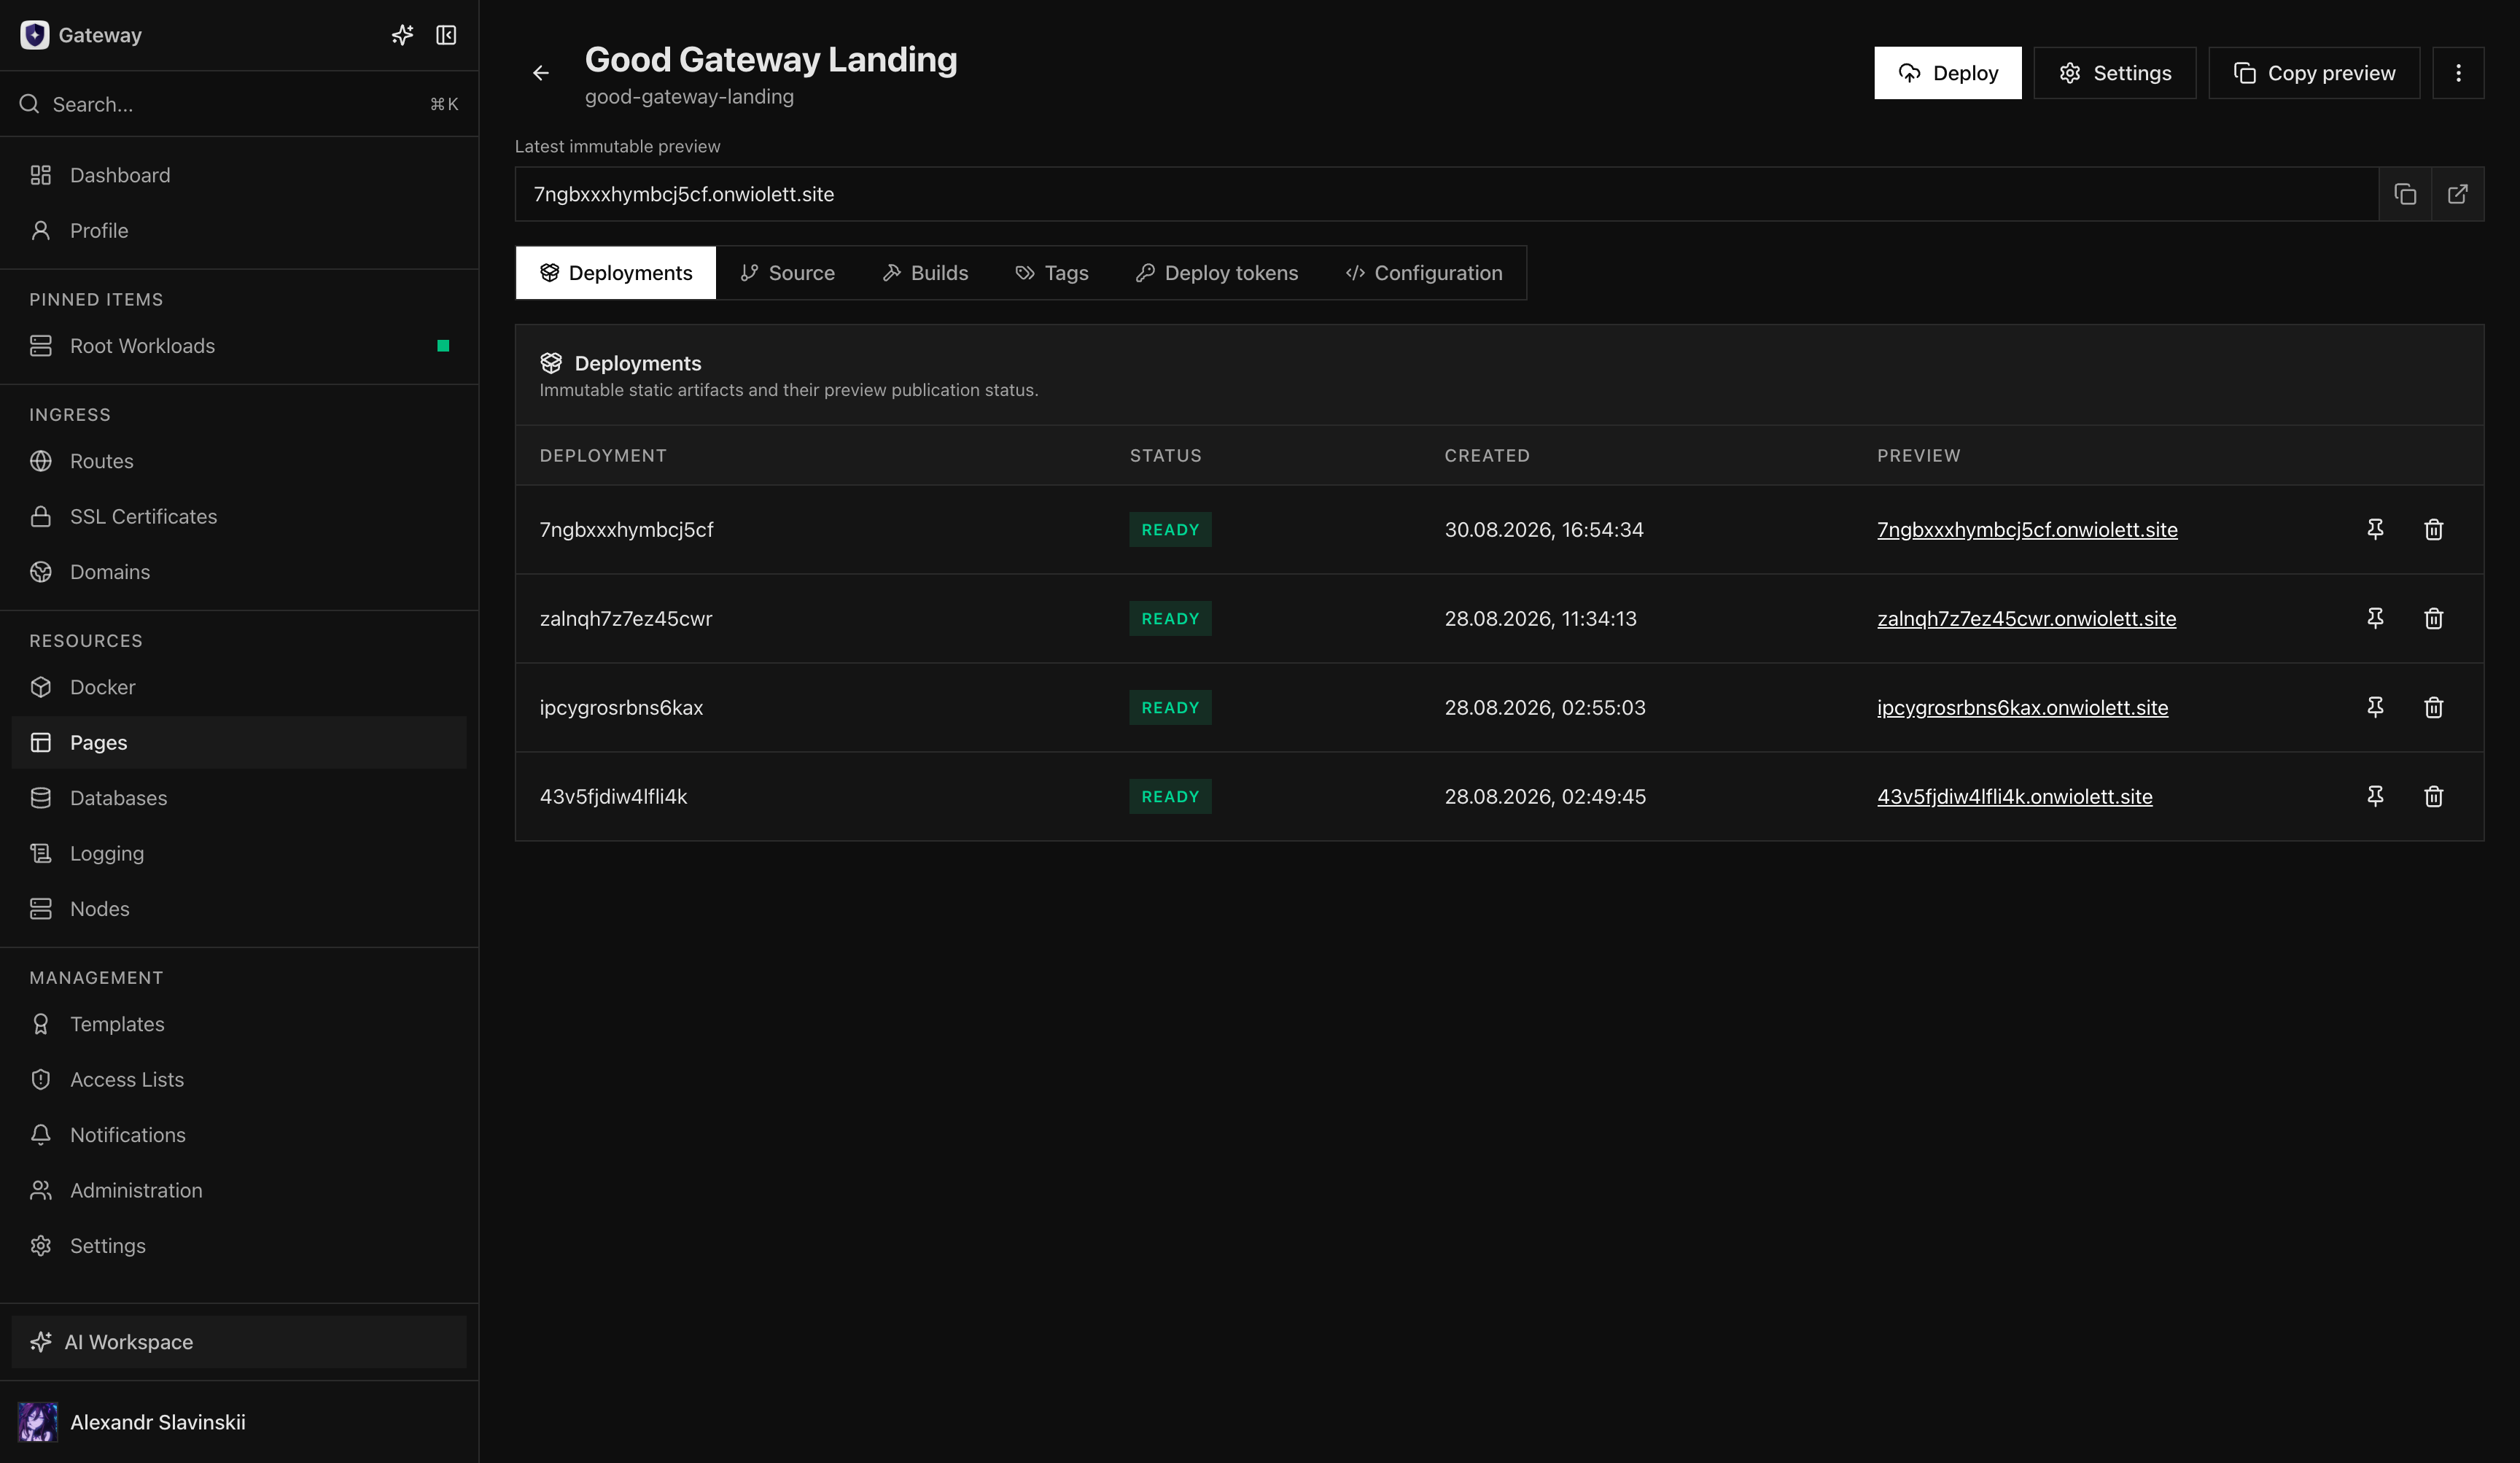Select the Configuration tab
Image resolution: width=2520 pixels, height=1463 pixels.
(x=1424, y=273)
